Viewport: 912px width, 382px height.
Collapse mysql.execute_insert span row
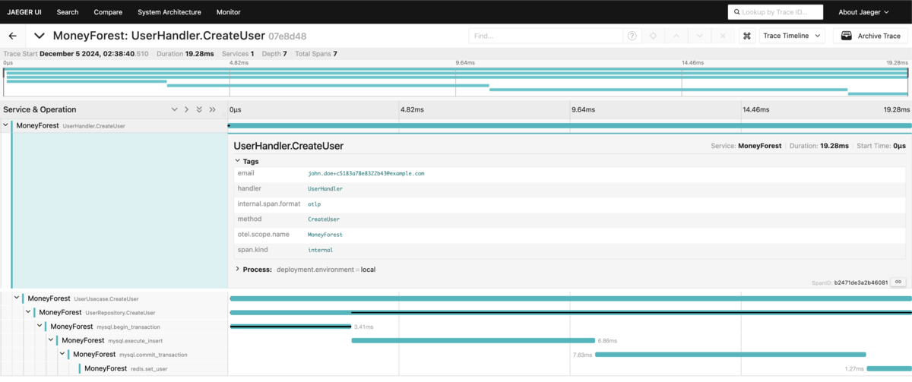pyautogui.click(x=52, y=340)
